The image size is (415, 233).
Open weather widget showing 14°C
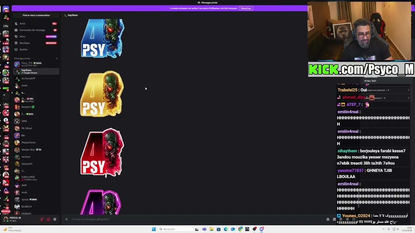12,229
